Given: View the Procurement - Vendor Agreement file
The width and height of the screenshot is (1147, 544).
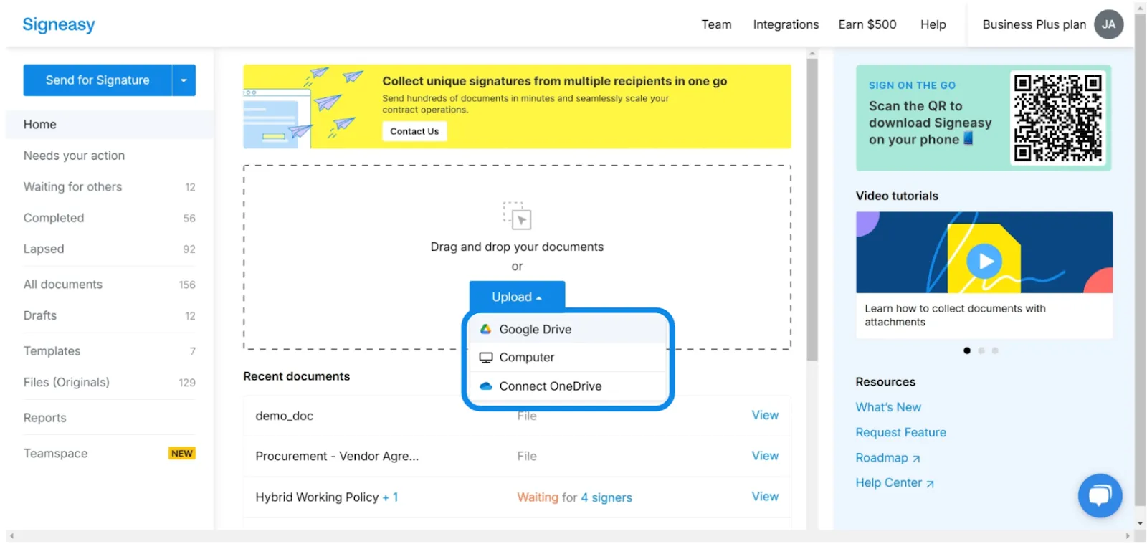Looking at the screenshot, I should [x=765, y=456].
